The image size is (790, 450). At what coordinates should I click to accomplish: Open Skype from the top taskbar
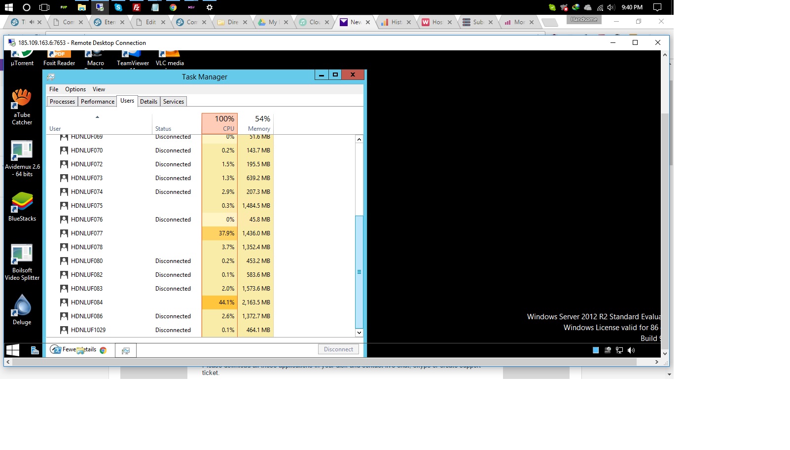[x=118, y=7]
